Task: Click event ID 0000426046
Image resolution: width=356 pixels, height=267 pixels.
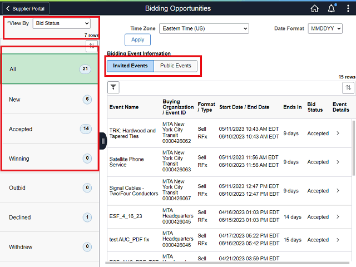Action: click(176, 245)
